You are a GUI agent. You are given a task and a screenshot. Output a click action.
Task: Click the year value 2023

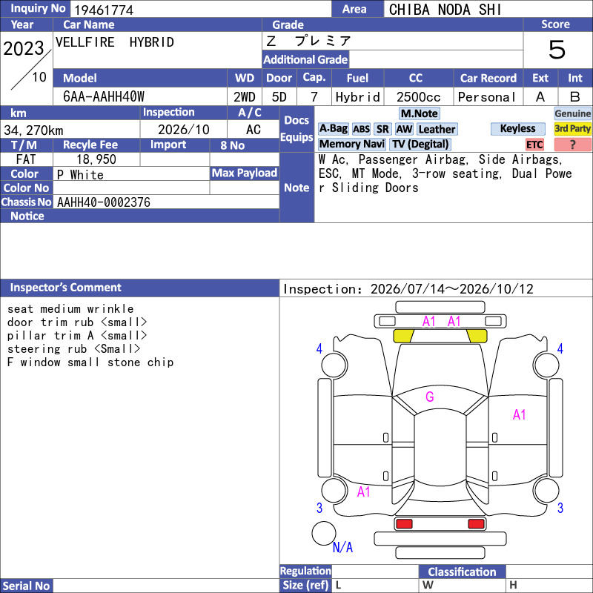point(24,48)
